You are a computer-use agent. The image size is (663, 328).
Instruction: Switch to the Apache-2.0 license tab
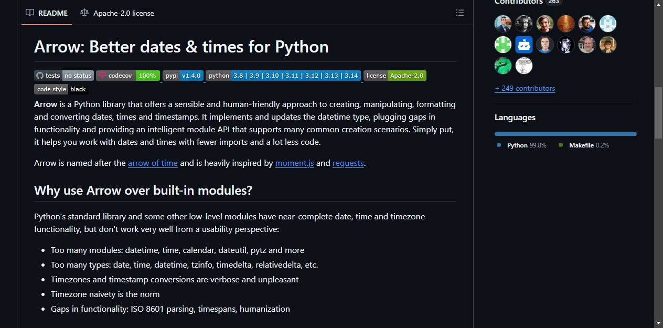pyautogui.click(x=117, y=13)
